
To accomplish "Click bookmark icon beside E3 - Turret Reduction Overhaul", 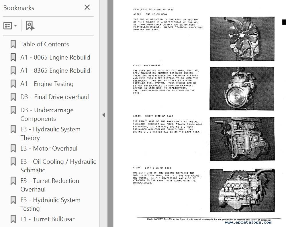I will (13, 181).
